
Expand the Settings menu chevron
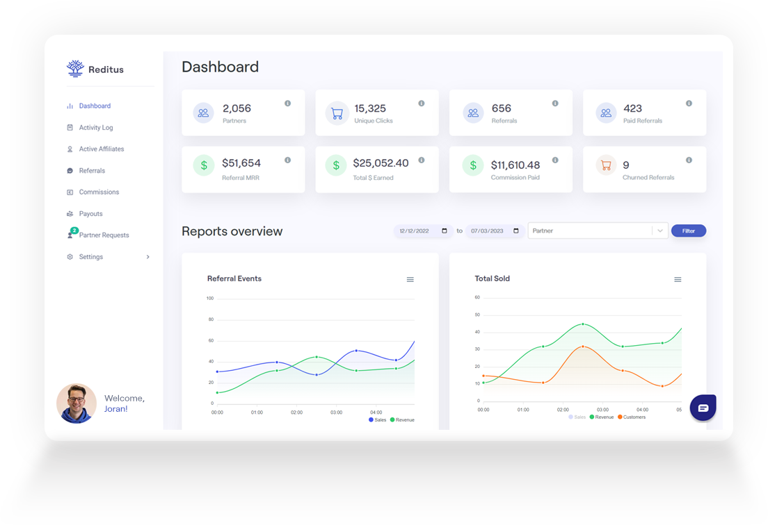(x=147, y=256)
